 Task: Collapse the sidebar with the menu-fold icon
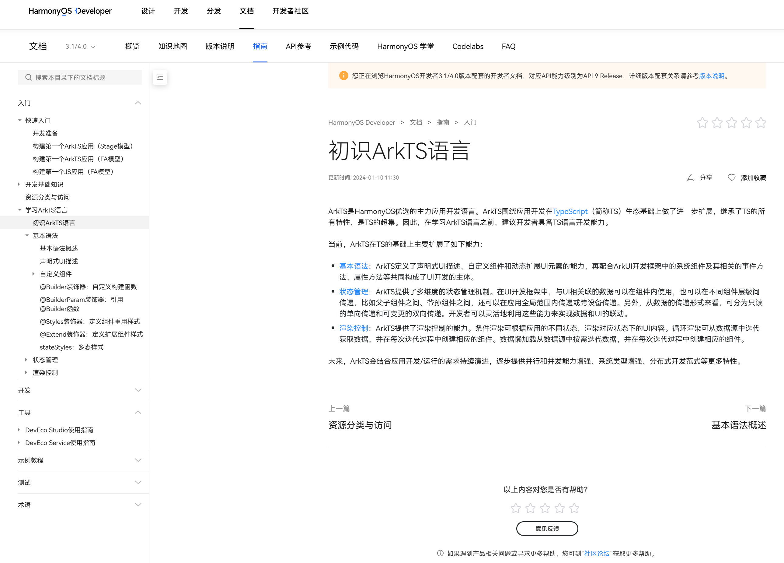pos(160,77)
